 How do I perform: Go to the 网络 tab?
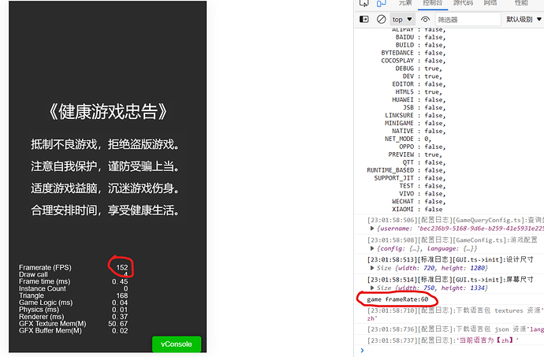(490, 3)
